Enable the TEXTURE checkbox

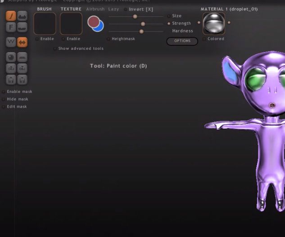63,39
